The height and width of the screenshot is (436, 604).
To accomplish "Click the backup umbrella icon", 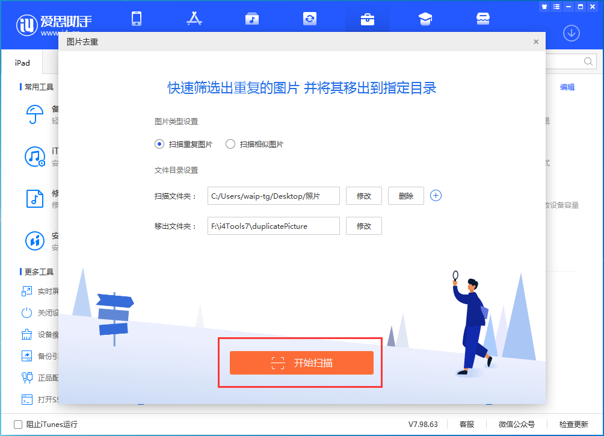I will 35,114.
